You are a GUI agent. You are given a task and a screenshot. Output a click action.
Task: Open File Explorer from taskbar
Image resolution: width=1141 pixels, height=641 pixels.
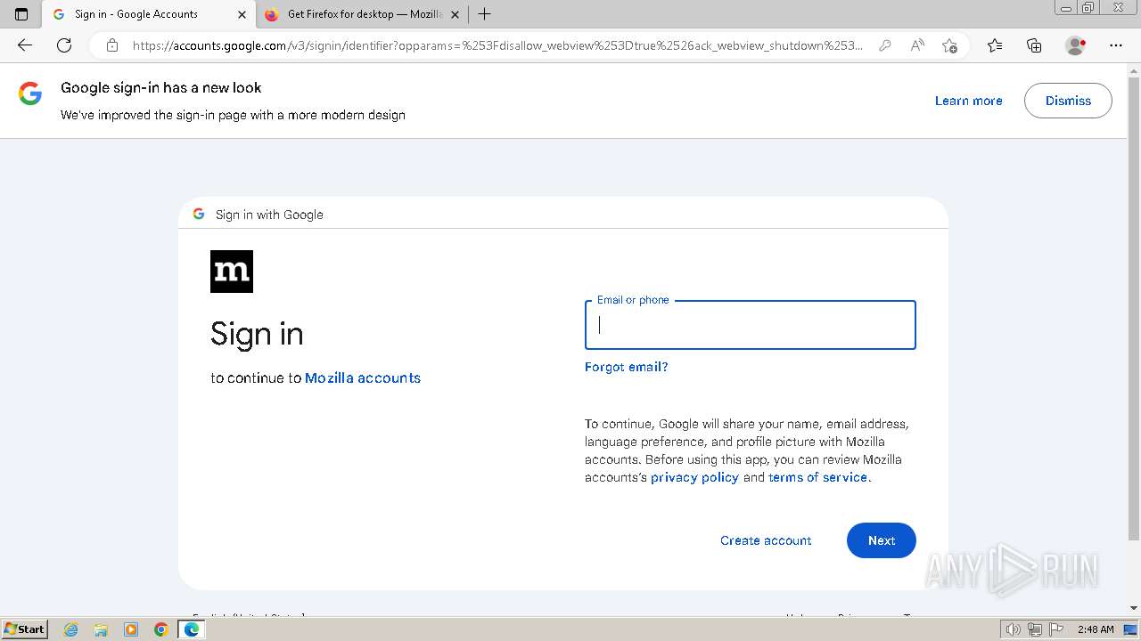point(101,629)
